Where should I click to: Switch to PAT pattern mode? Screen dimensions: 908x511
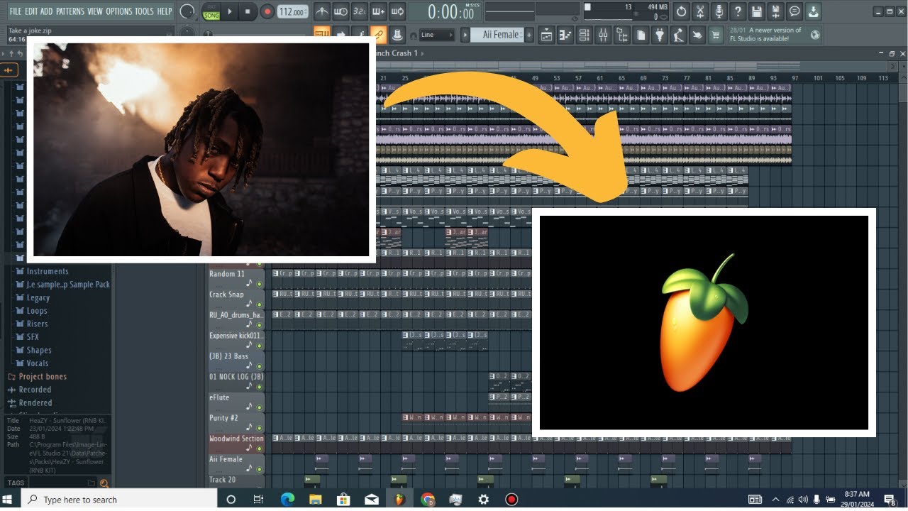(211, 7)
